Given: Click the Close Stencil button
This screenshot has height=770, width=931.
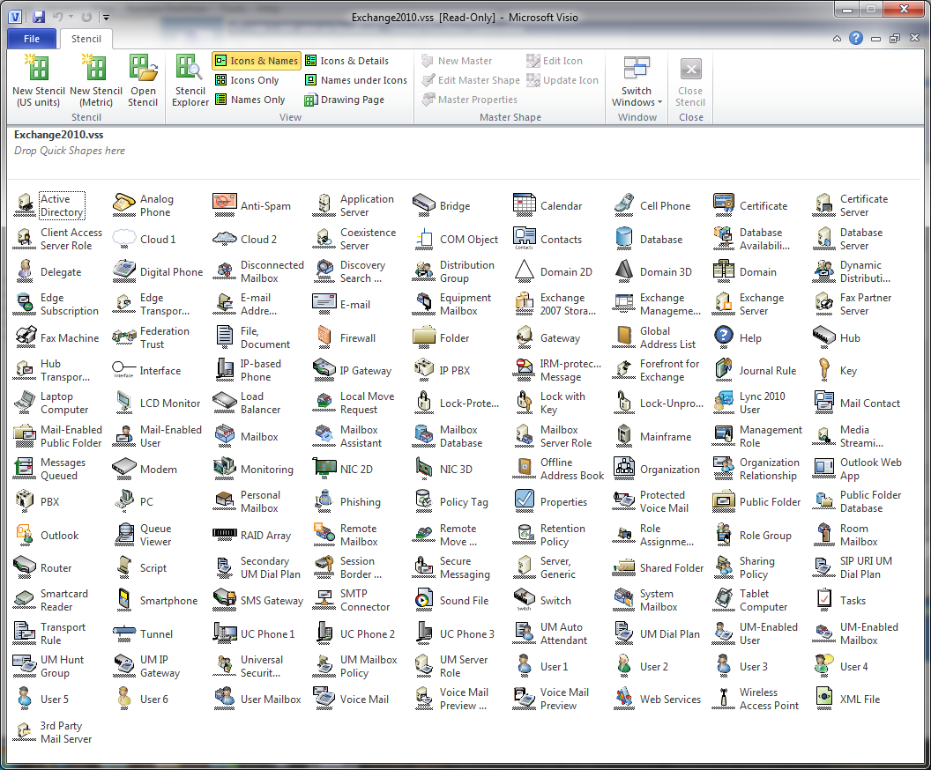Looking at the screenshot, I should (690, 82).
